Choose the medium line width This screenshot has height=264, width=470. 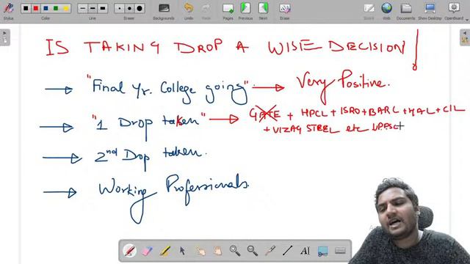click(93, 8)
